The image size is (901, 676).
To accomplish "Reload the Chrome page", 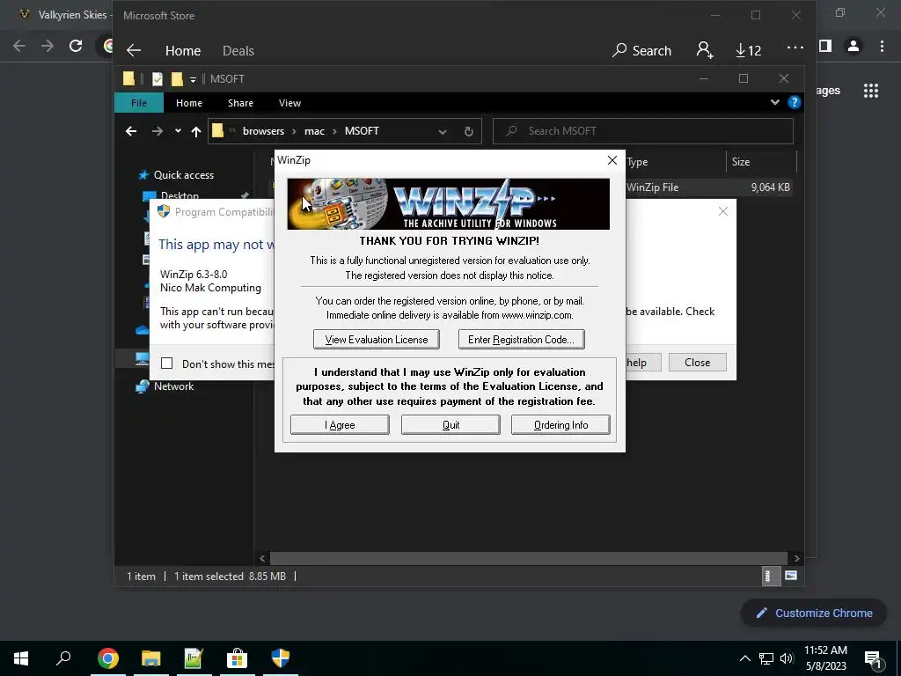I will click(76, 46).
